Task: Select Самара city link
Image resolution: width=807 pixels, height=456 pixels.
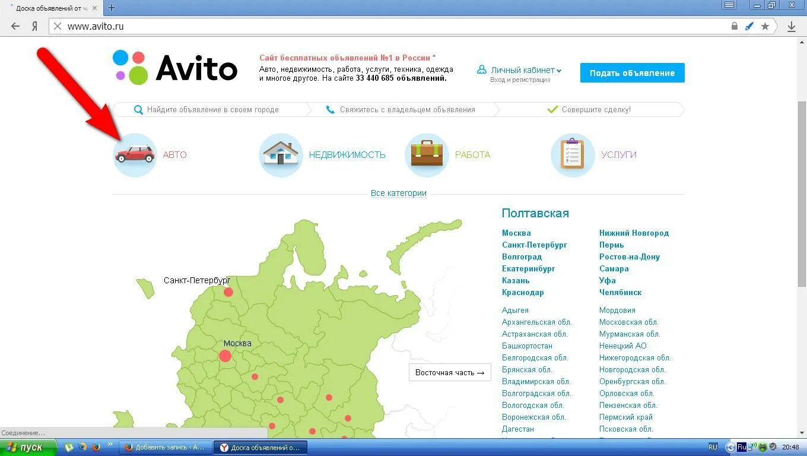Action: coord(614,269)
